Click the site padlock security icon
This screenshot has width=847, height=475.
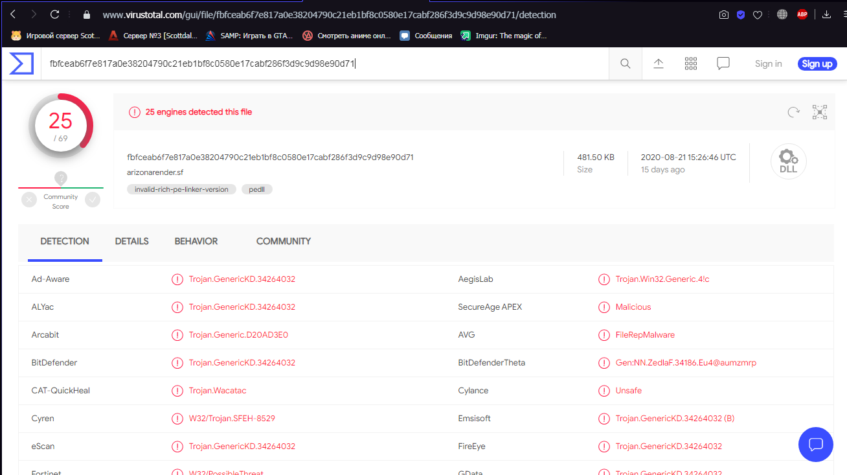(87, 14)
